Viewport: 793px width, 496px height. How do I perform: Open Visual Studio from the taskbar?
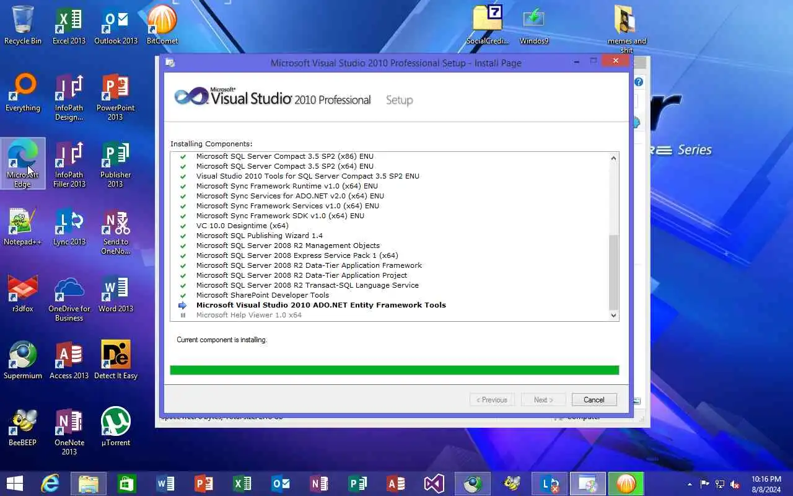click(x=434, y=484)
